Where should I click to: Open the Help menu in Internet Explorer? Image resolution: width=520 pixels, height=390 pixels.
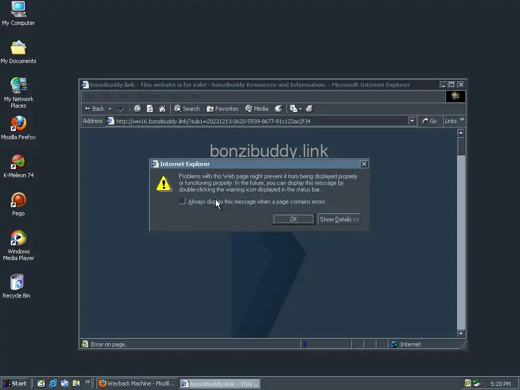pos(194,96)
